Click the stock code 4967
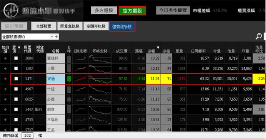The height and width of the screenshot is (139, 266). 29,89
